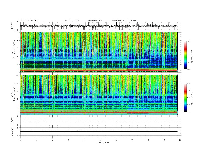Click time axis tick label '7'

[132, 140]
